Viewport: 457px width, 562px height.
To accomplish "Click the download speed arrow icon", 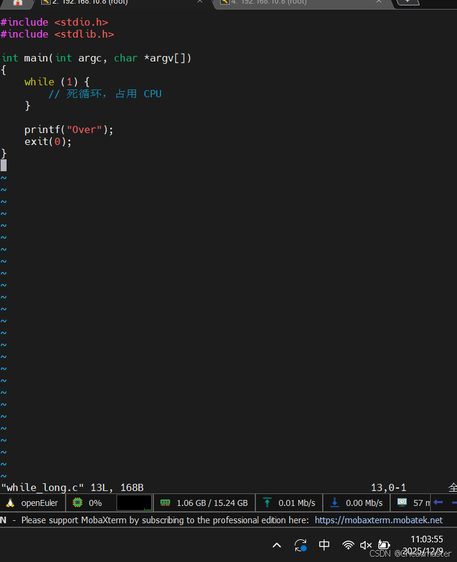I will 335,503.
